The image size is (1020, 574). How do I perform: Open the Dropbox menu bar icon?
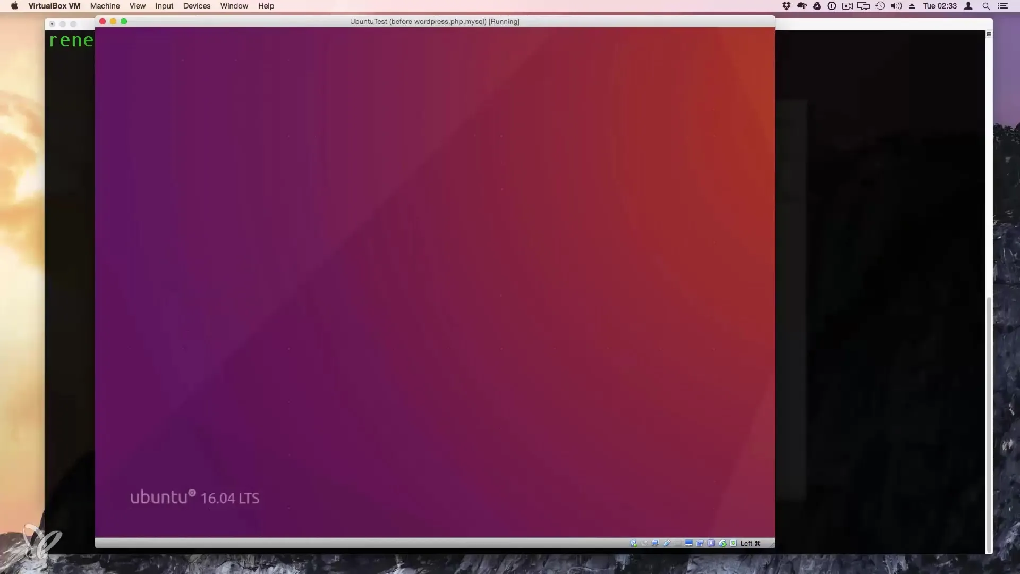787,6
